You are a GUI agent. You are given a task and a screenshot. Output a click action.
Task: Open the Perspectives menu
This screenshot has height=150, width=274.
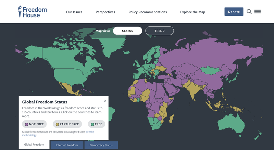click(x=105, y=12)
